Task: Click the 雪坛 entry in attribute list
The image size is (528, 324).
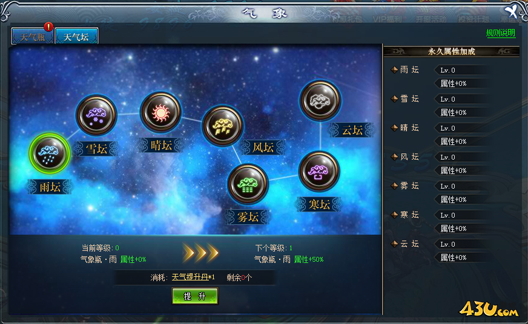Action: (x=409, y=99)
